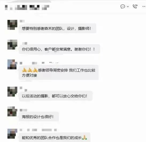
Task: Click sender name above 感谢领导周密安排 message
Action: pos(39,63)
